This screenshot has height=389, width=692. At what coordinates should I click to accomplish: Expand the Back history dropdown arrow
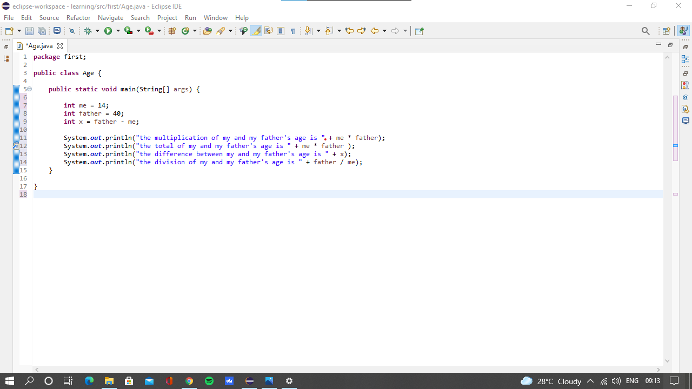coord(384,31)
